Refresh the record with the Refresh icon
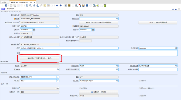 pyautogui.click(x=27, y=6)
